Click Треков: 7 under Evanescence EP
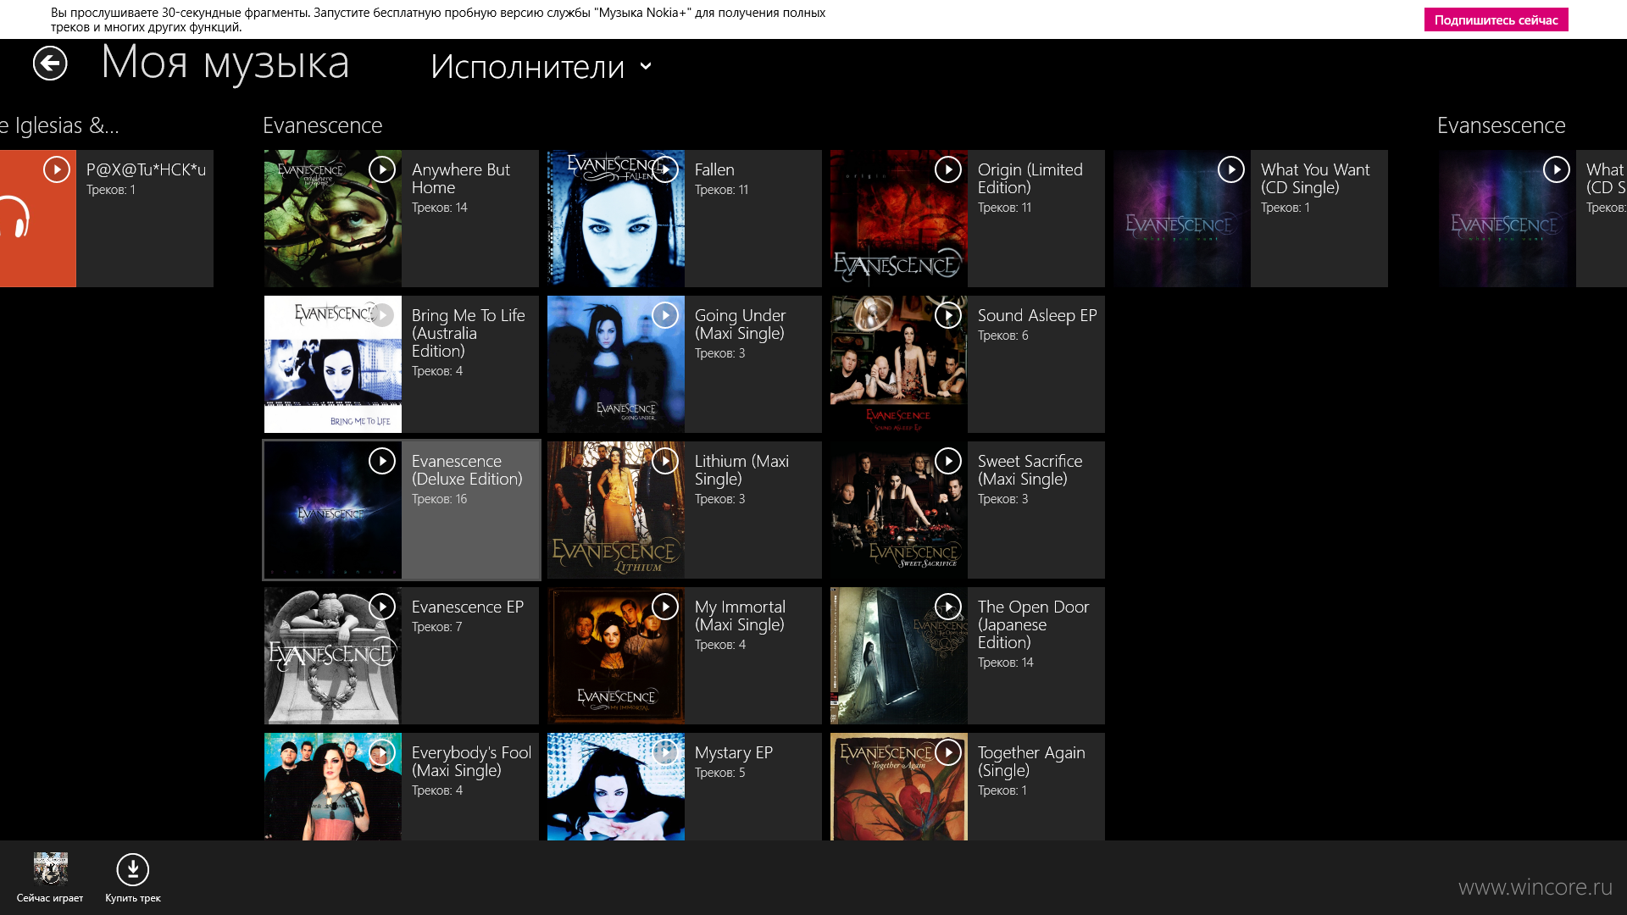This screenshot has height=915, width=1627. tap(437, 627)
